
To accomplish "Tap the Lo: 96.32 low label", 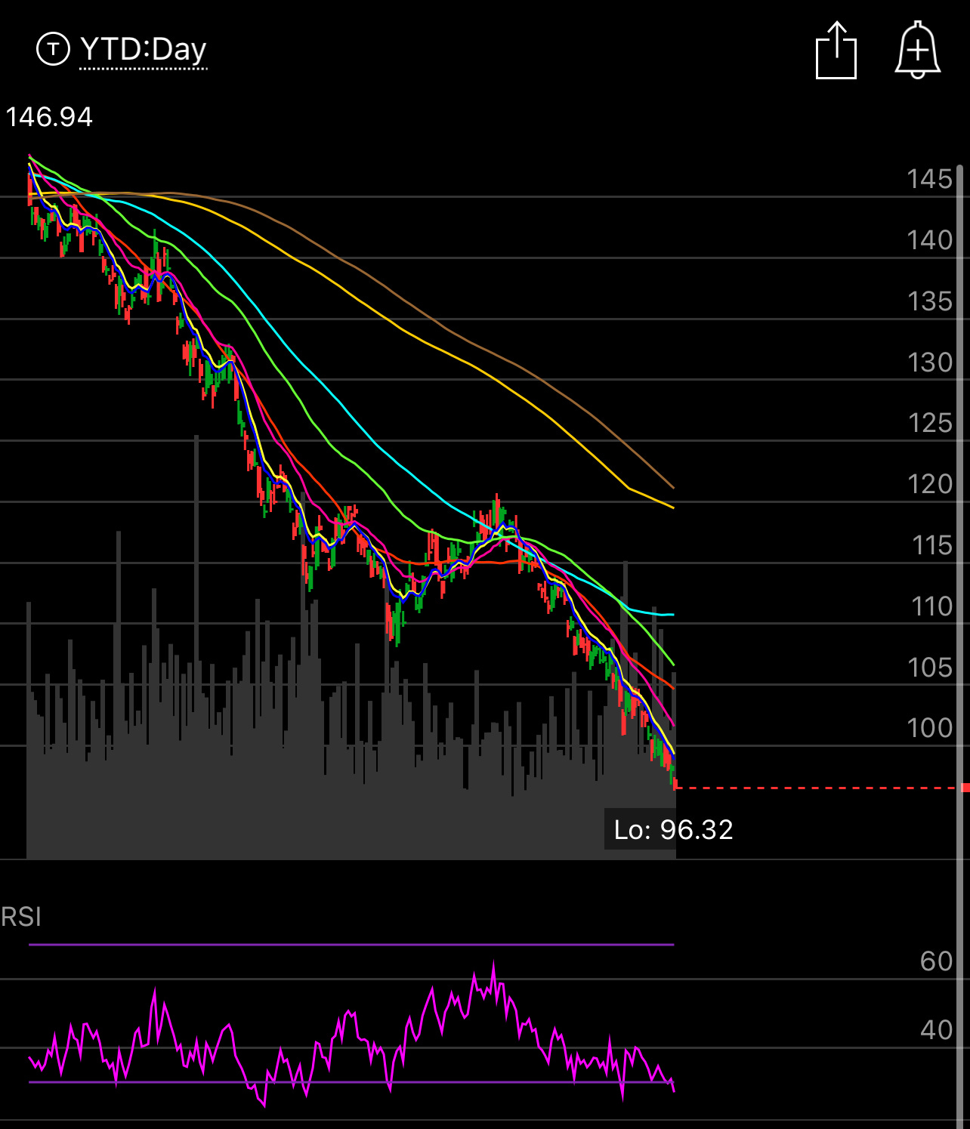I will click(673, 829).
